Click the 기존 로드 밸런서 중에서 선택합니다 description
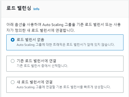 point(42,66)
